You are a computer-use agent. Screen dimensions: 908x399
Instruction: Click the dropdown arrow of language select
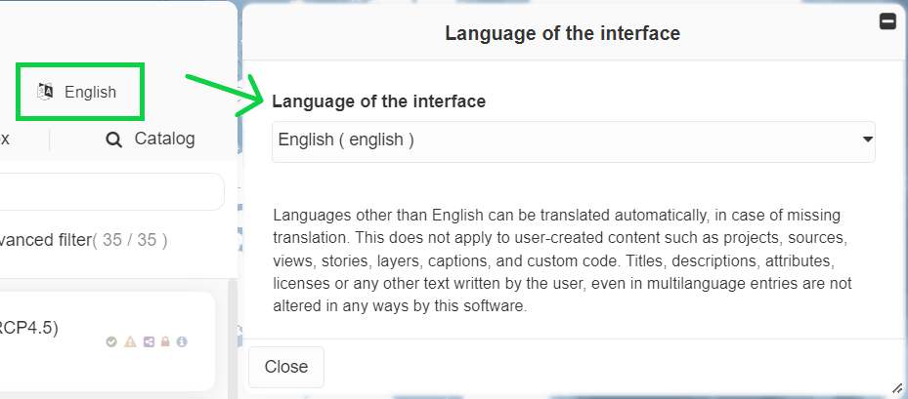pos(867,140)
